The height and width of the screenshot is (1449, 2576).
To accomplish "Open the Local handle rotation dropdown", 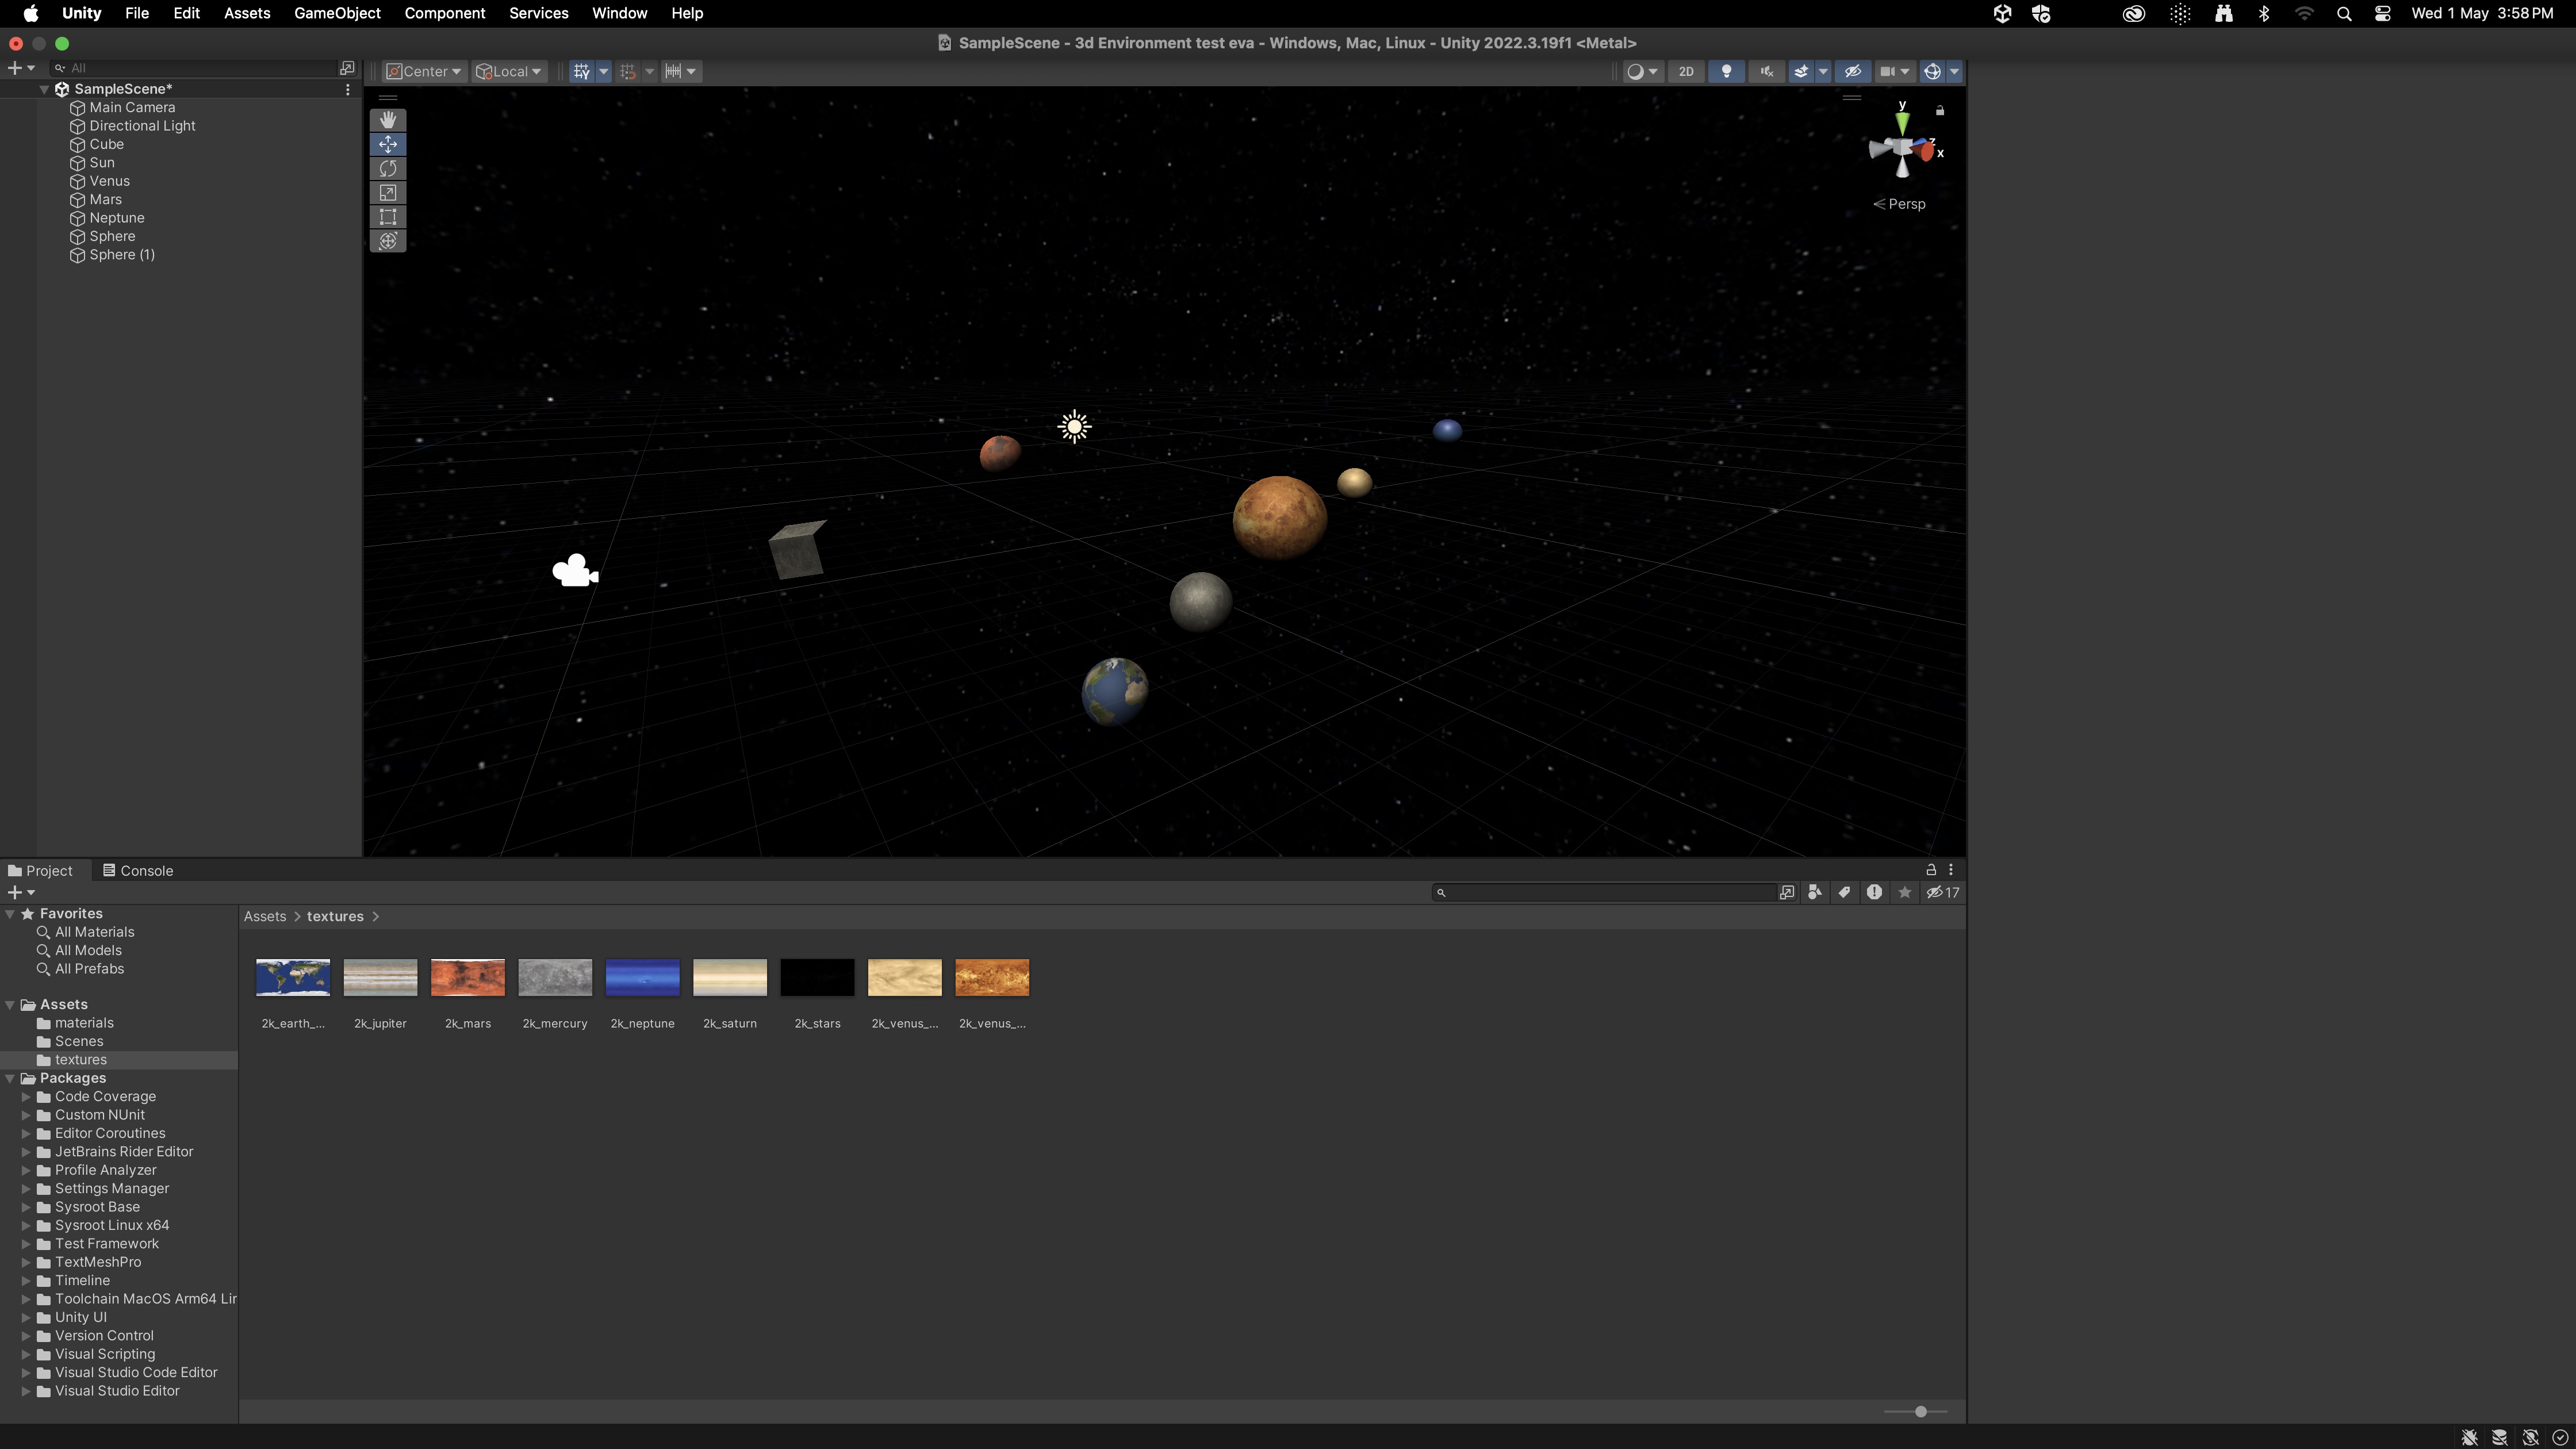I will pos(509,71).
